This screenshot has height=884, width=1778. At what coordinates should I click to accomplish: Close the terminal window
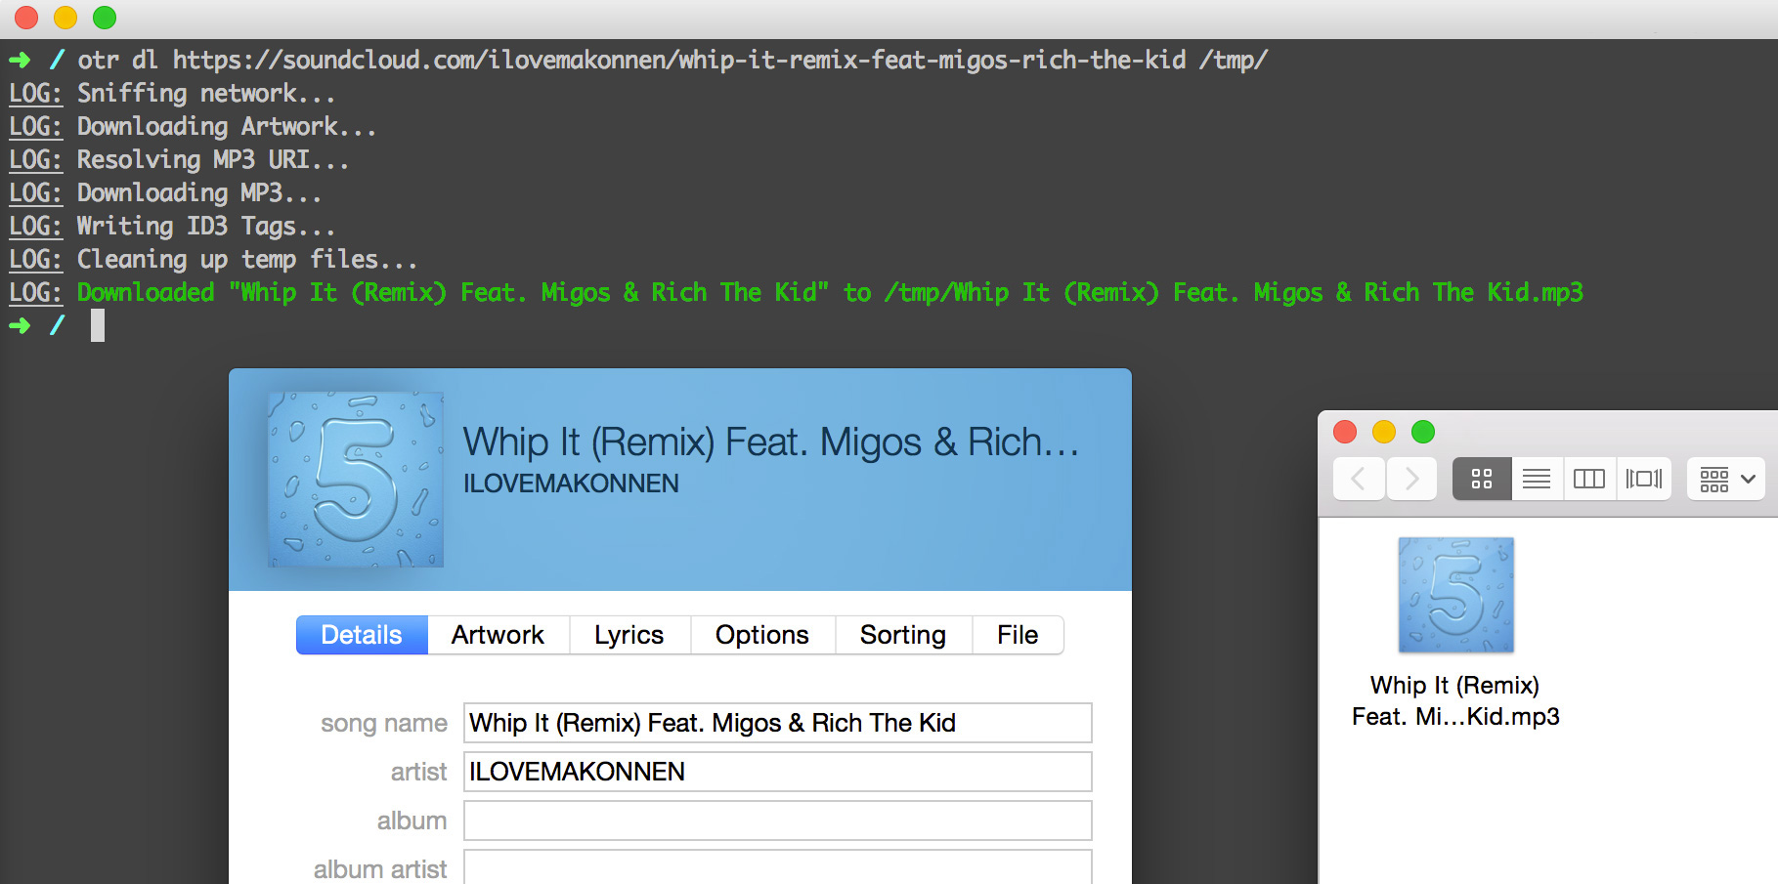tap(26, 18)
